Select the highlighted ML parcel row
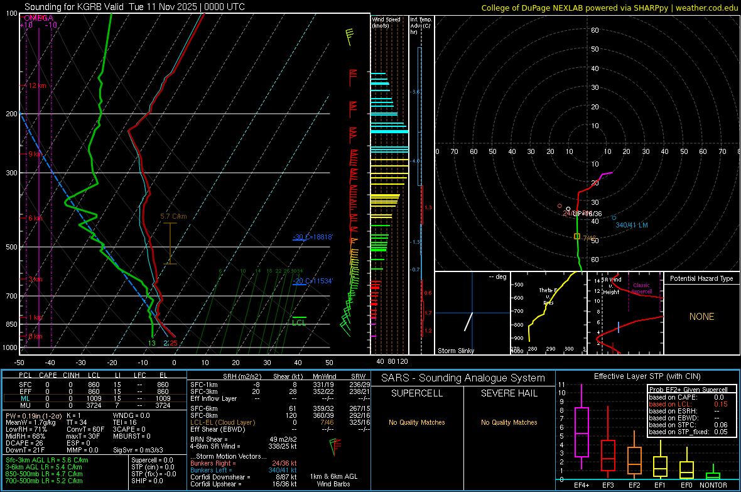The image size is (741, 492). [x=94, y=398]
